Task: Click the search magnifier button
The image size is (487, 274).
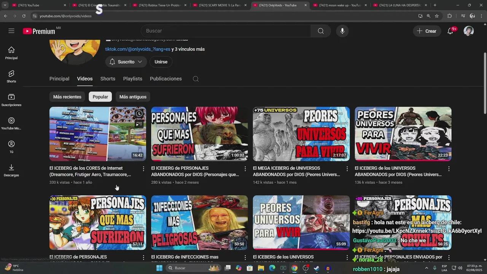Action: pyautogui.click(x=321, y=31)
